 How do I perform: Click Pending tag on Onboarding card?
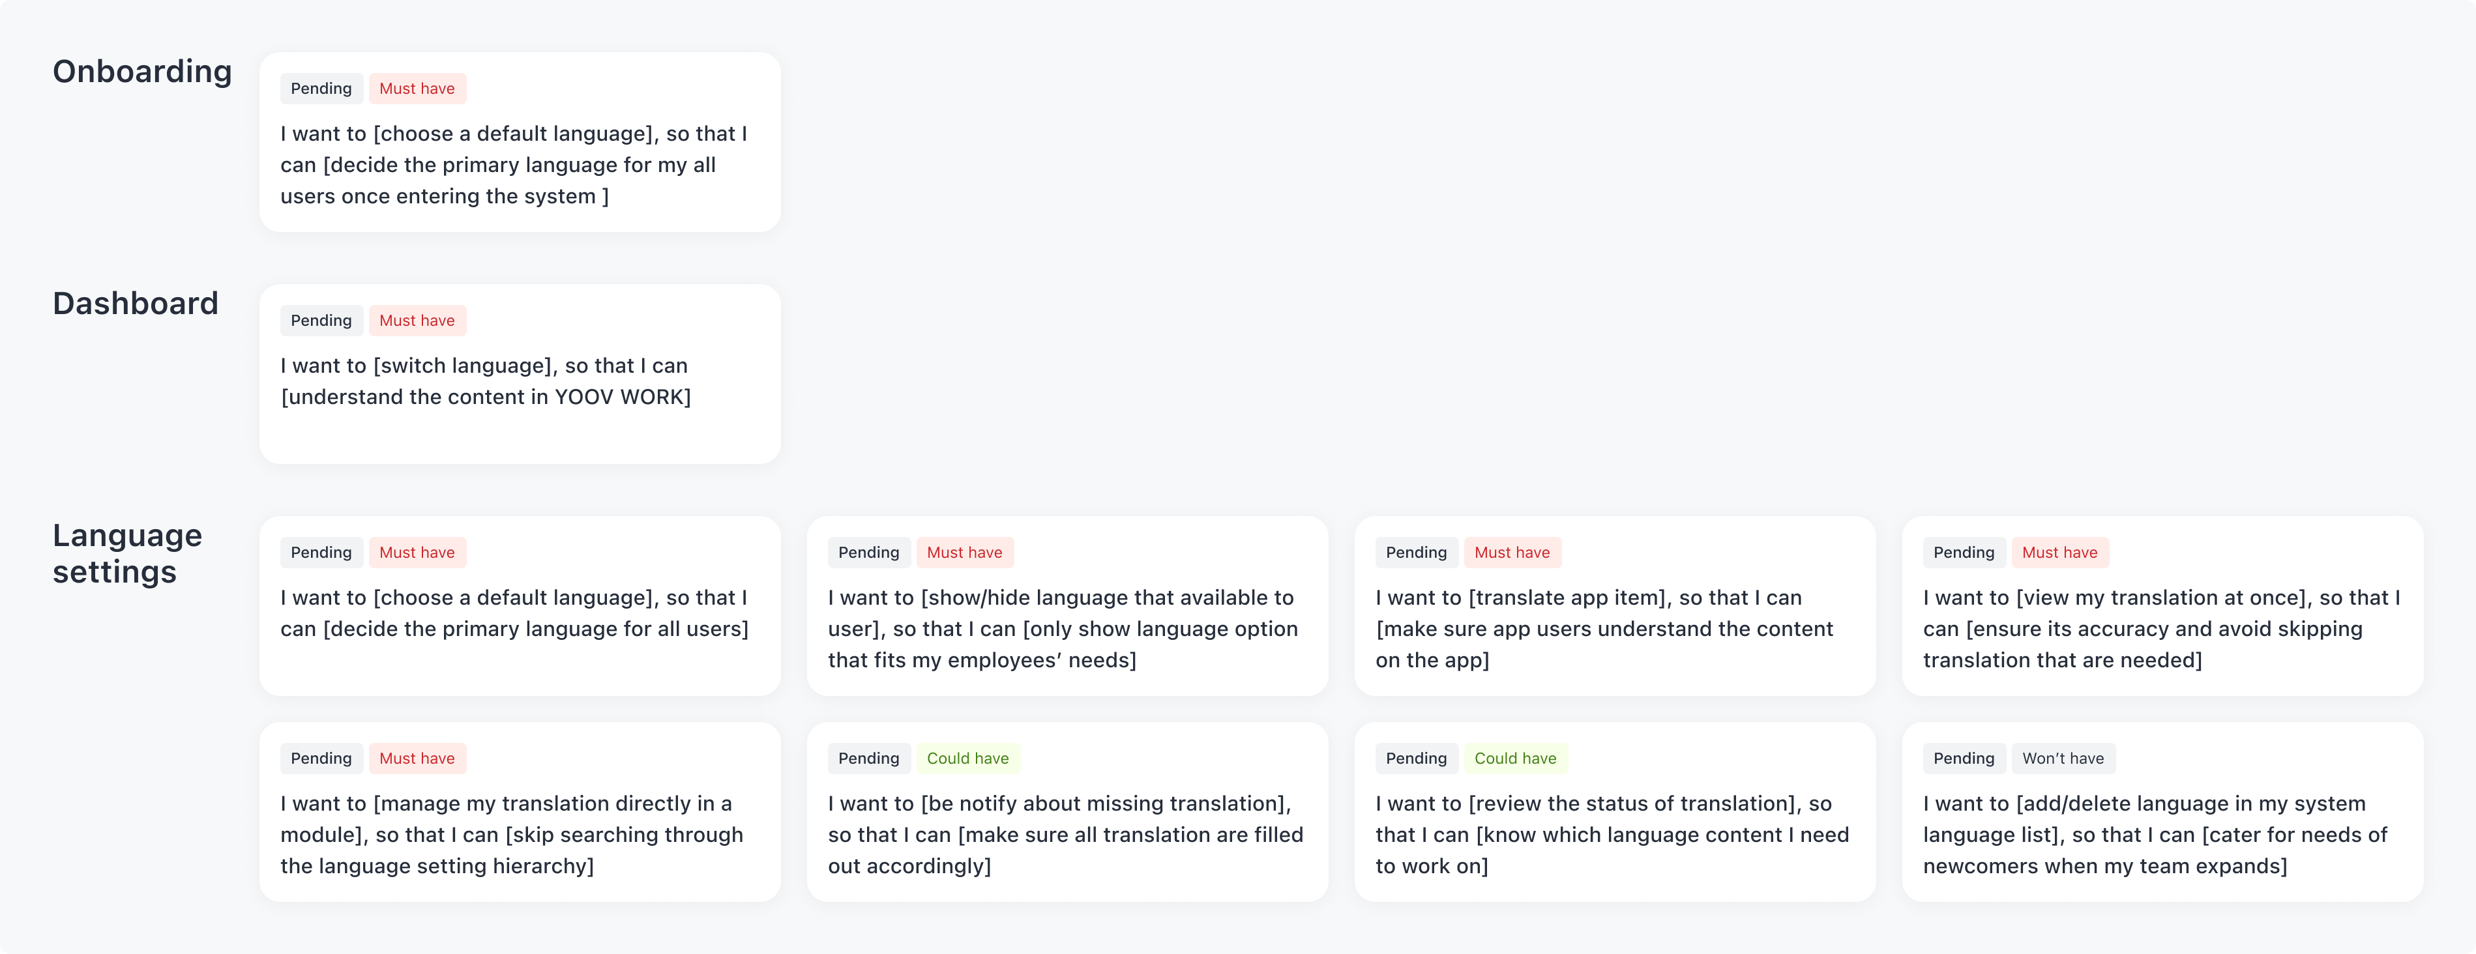(x=321, y=89)
